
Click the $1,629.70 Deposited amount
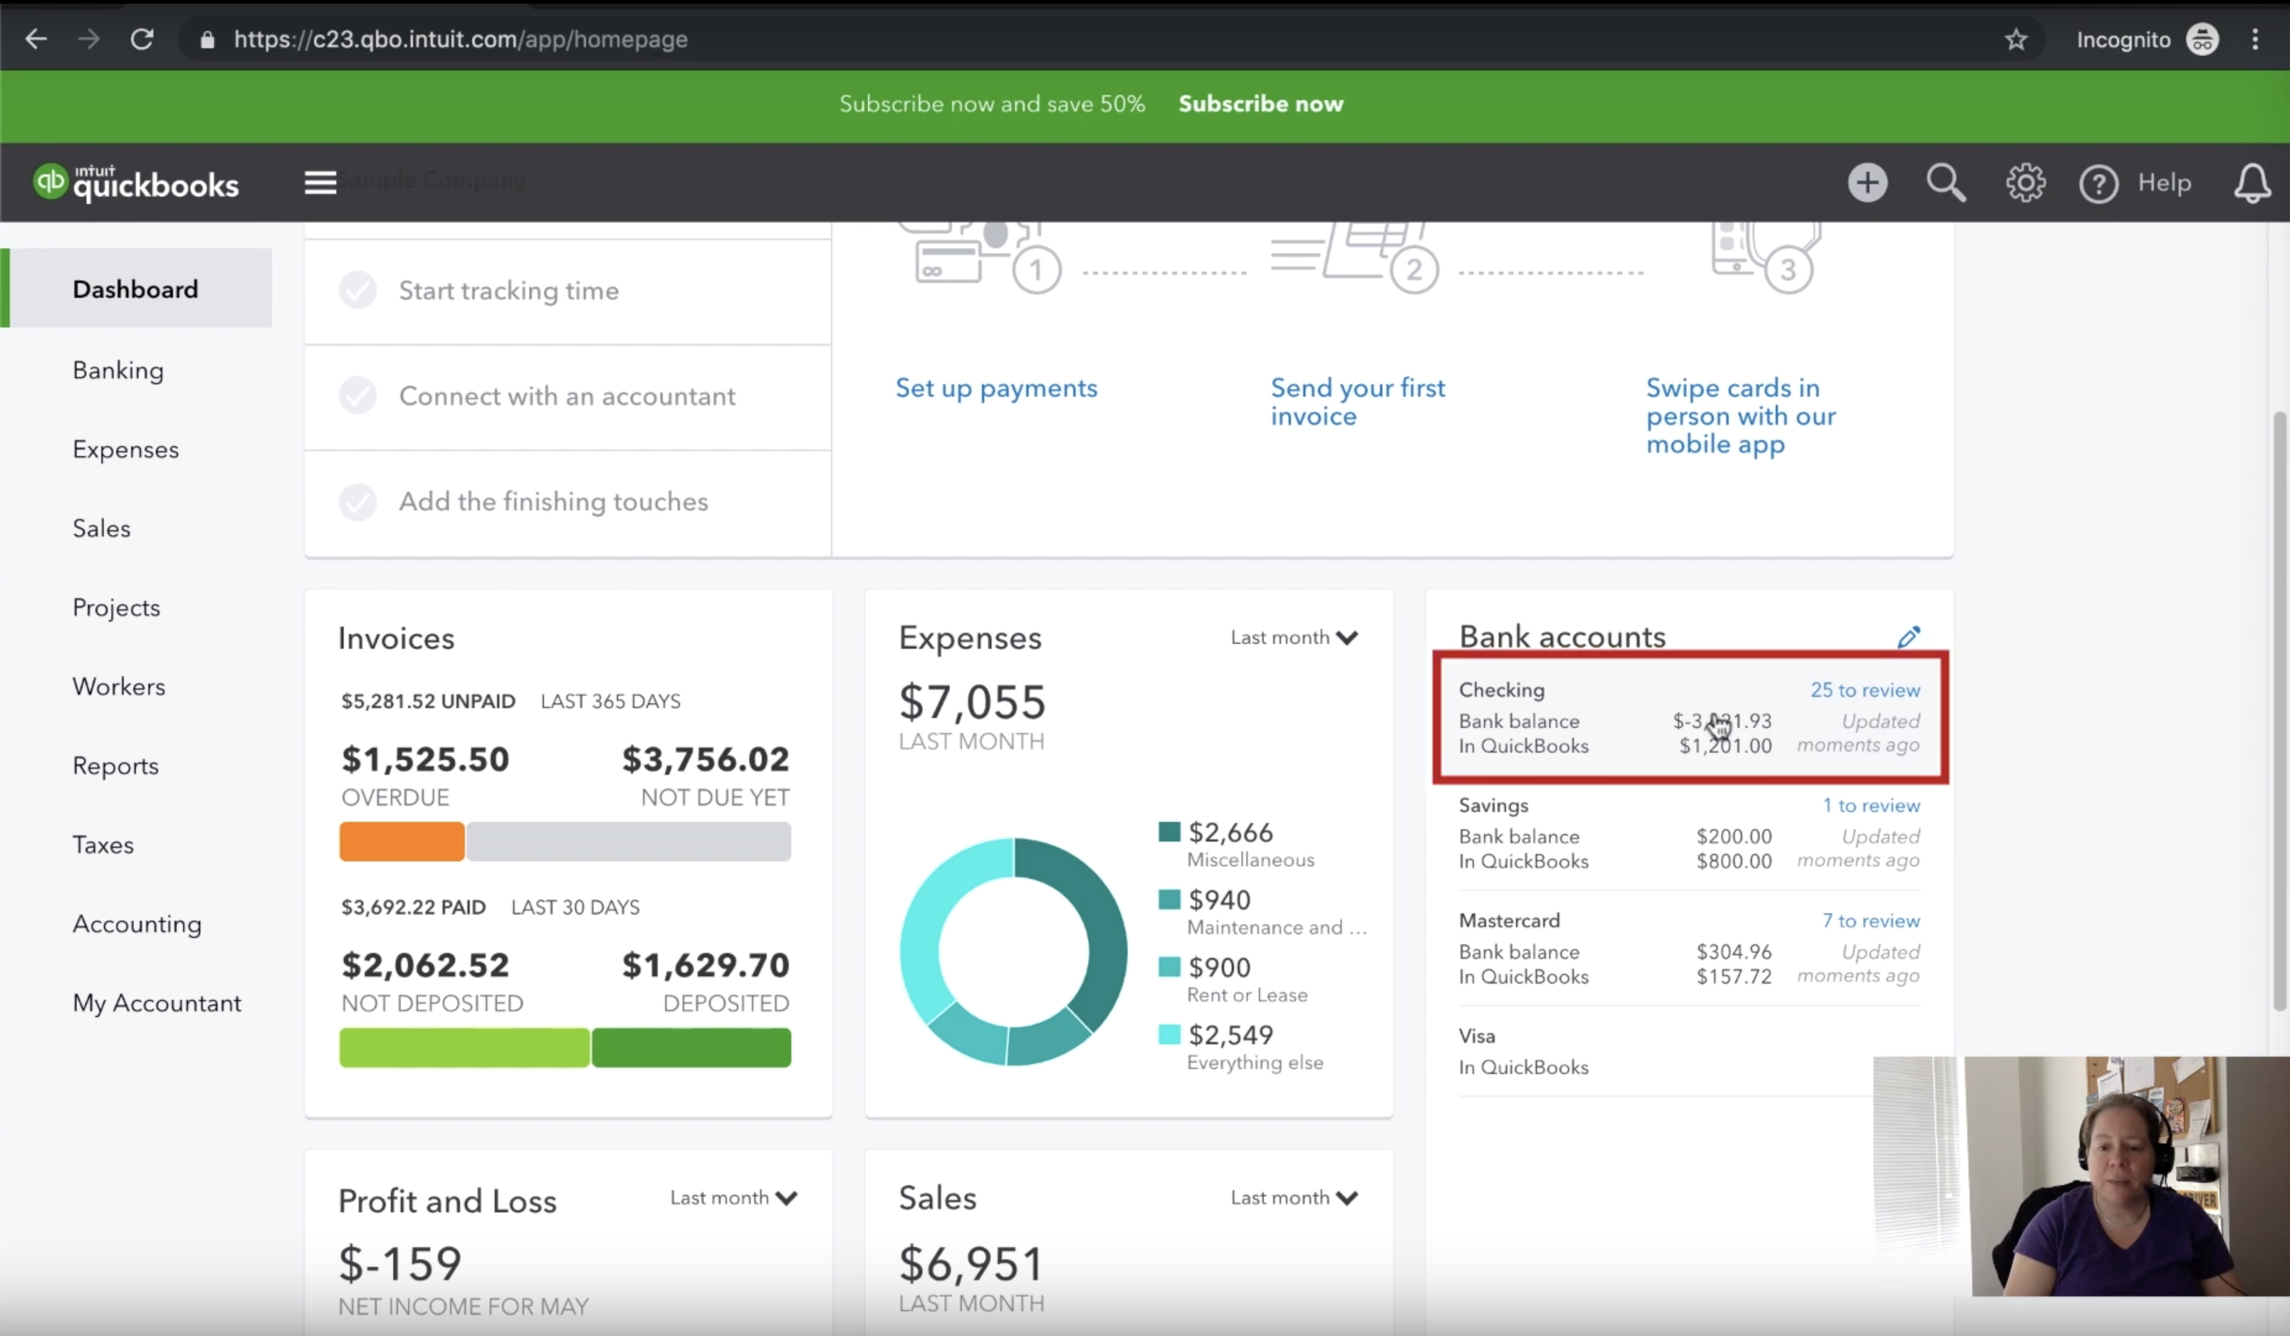pos(705,965)
